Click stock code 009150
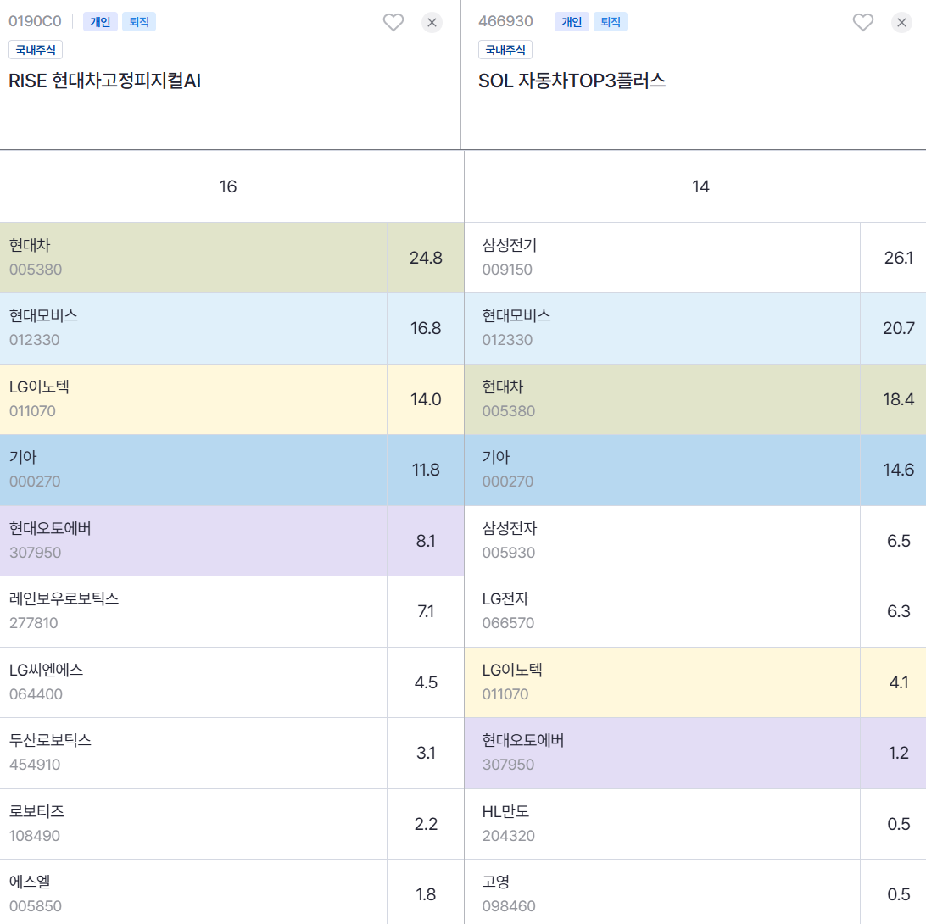 click(507, 270)
